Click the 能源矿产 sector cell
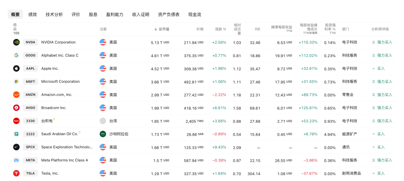 (x=350, y=134)
